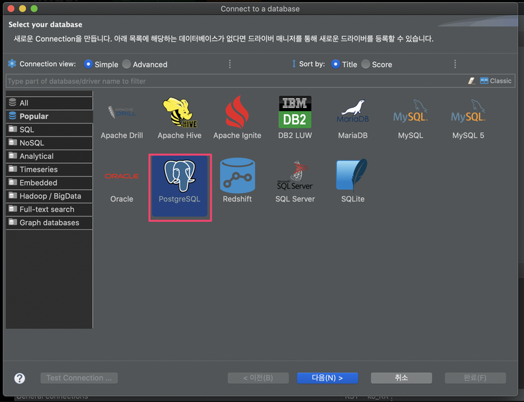Select the Apache Drill database icon

(x=121, y=113)
